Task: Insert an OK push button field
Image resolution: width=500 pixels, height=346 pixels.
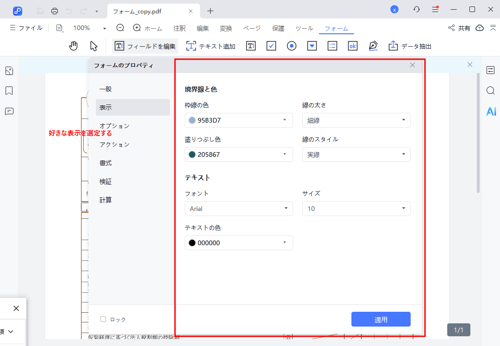Action: coord(352,45)
